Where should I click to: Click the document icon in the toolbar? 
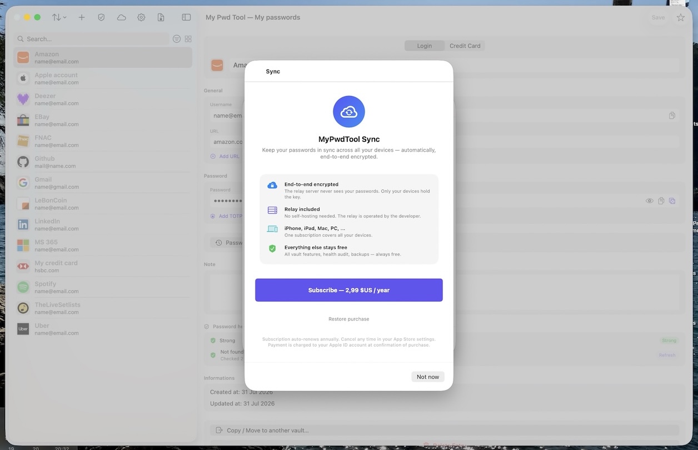coord(161,17)
